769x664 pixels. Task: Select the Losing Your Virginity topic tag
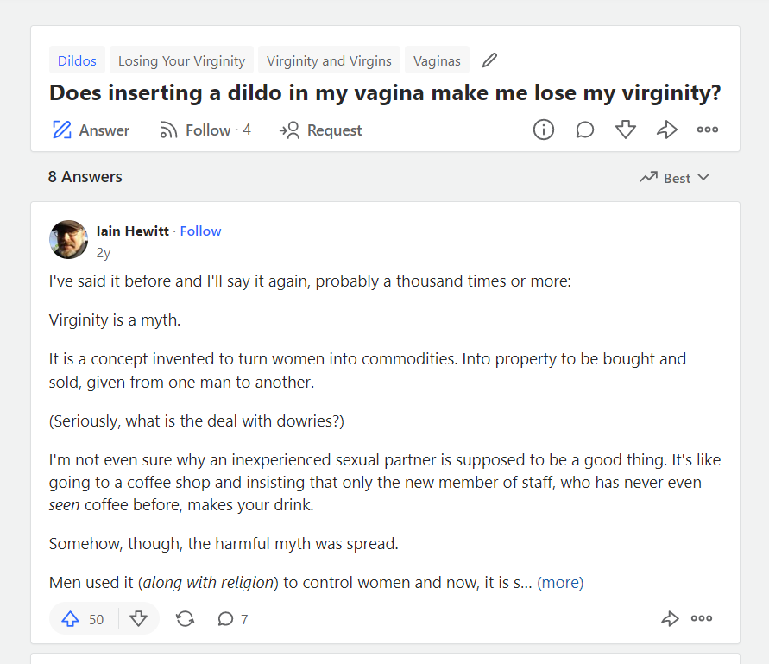pyautogui.click(x=181, y=60)
